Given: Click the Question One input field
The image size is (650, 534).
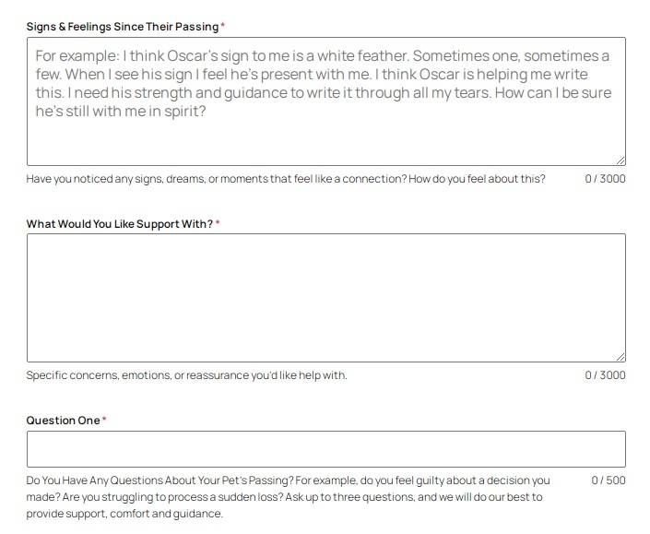Looking at the screenshot, I should click(x=325, y=449).
